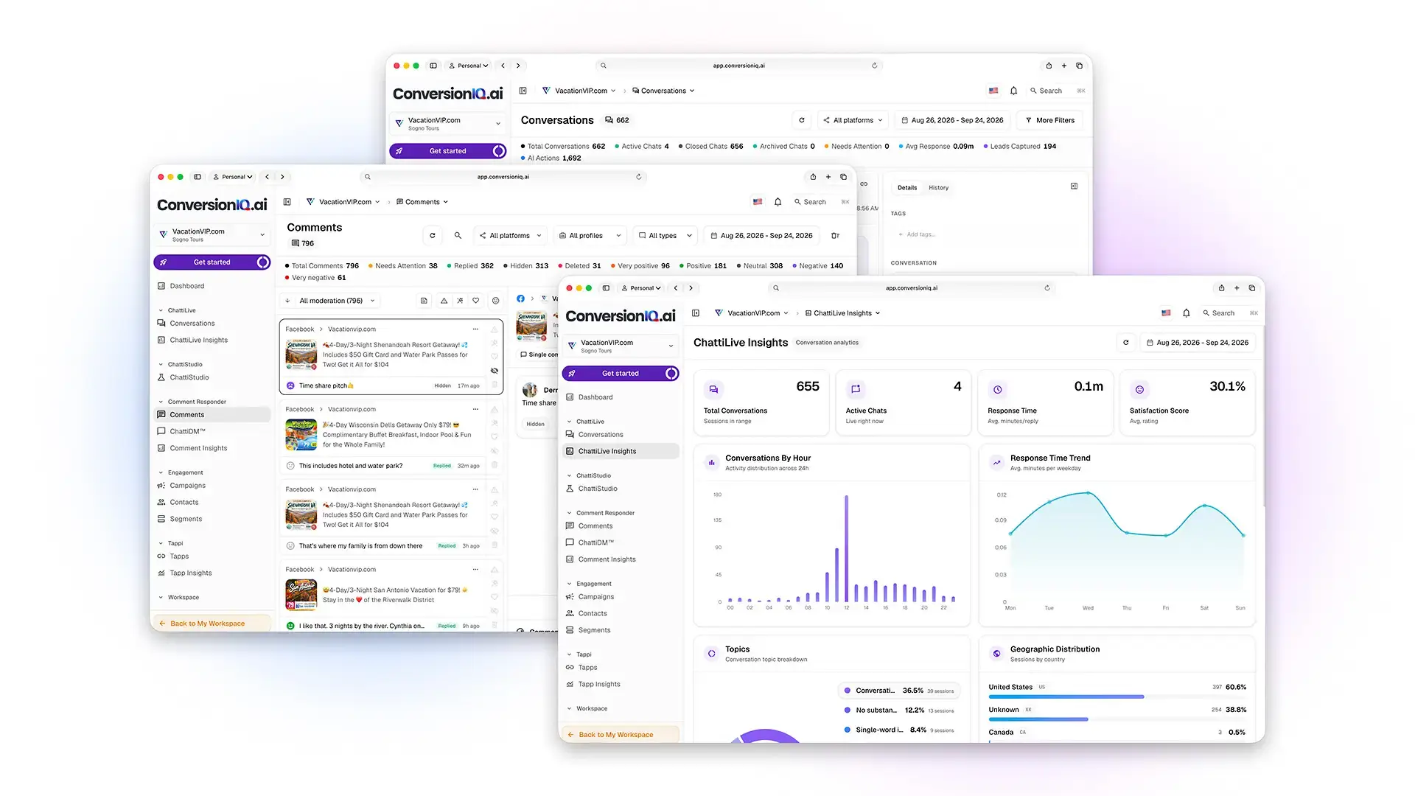Toggle the browser sidebar in Comments window
The height and width of the screenshot is (796, 1415).
198,177
